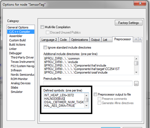Click HAL_AES_DMA=TRUE symbol line
The height and width of the screenshot is (128, 150).
59,106
